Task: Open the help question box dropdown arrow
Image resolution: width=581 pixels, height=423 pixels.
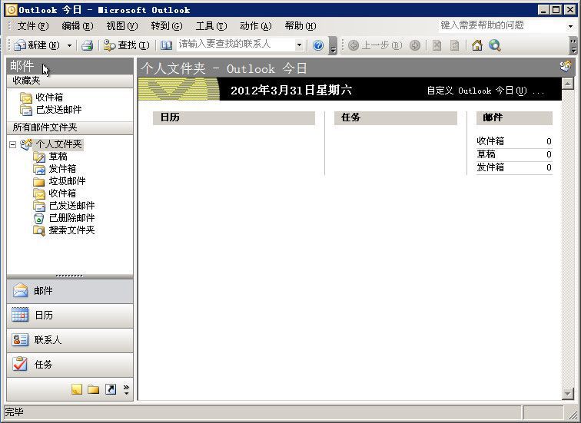Action: [x=570, y=26]
